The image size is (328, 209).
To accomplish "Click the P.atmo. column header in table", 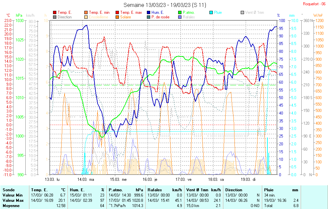I will (116, 190).
